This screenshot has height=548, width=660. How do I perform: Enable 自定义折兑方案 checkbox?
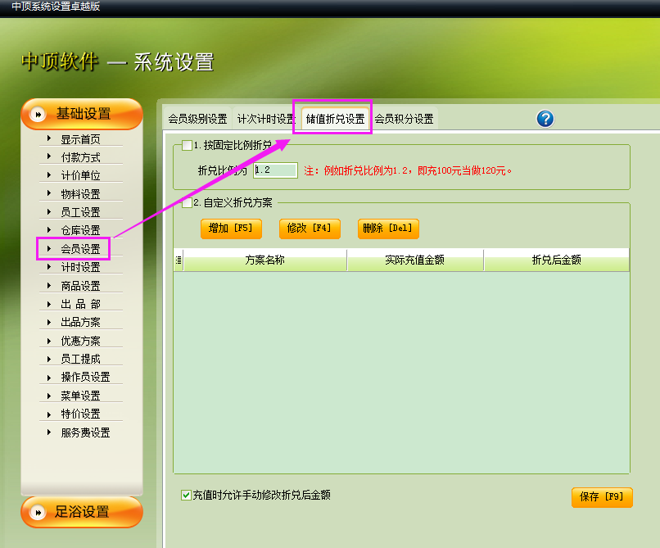point(187,202)
